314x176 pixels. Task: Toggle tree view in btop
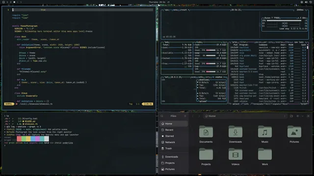(288, 43)
